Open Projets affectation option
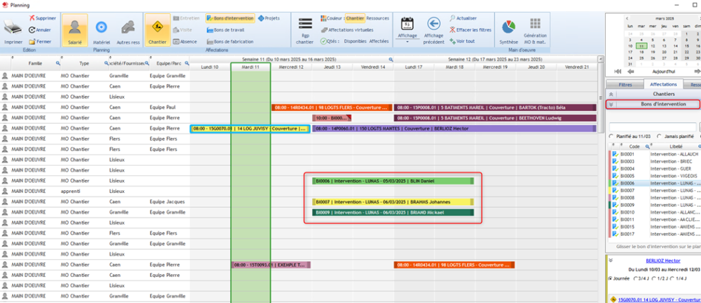This screenshot has width=701, height=303. 269,18
